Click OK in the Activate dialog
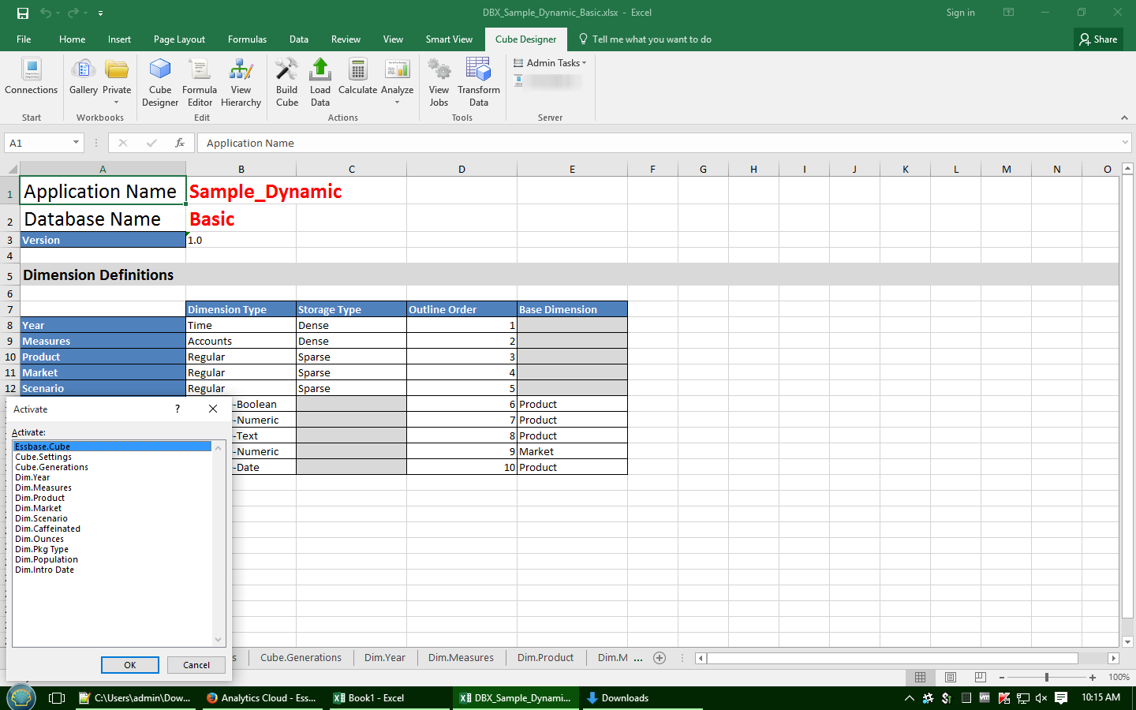 (x=130, y=665)
